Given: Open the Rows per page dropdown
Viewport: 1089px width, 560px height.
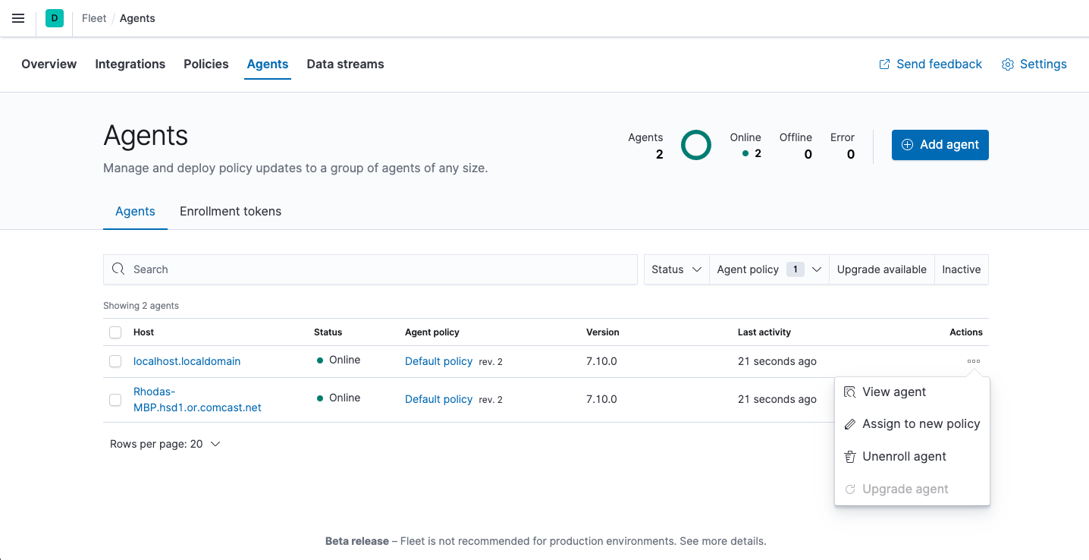Looking at the screenshot, I should coord(165,444).
